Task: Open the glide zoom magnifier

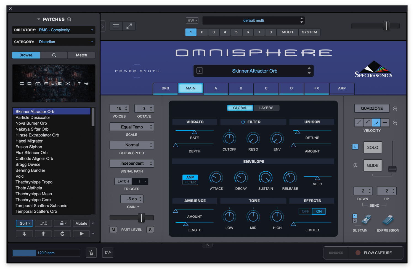Action: coord(355,165)
